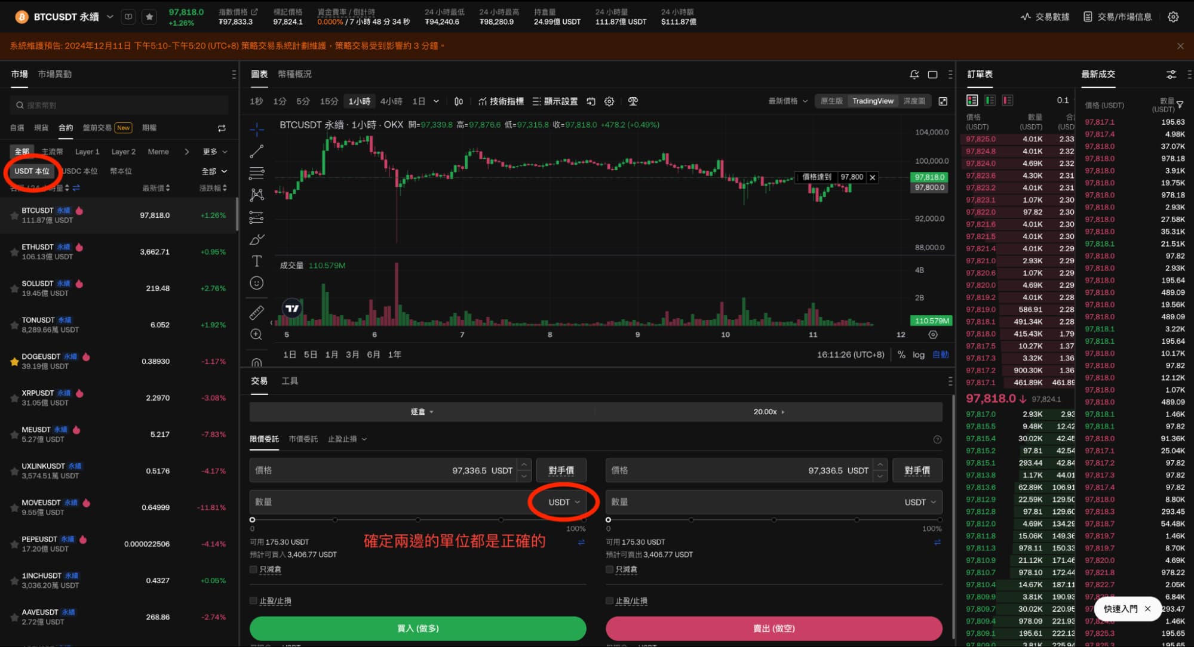
Task: Click buy-side amount slider start handle
Action: pos(252,520)
